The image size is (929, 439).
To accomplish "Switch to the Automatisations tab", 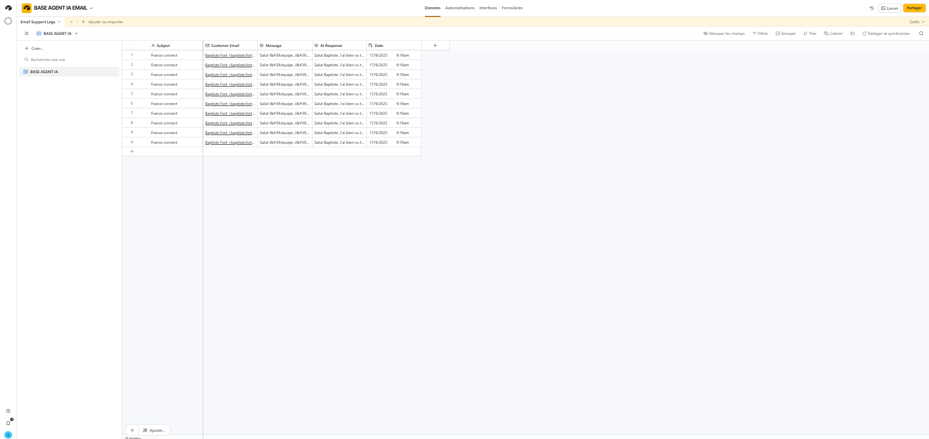I will pyautogui.click(x=459, y=8).
